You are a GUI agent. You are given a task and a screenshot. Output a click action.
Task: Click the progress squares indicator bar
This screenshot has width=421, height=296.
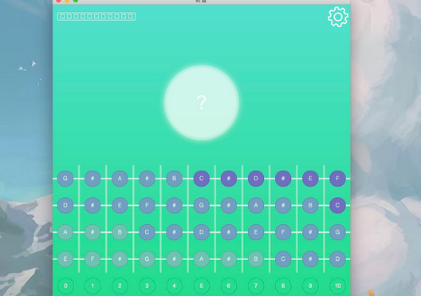pos(96,17)
